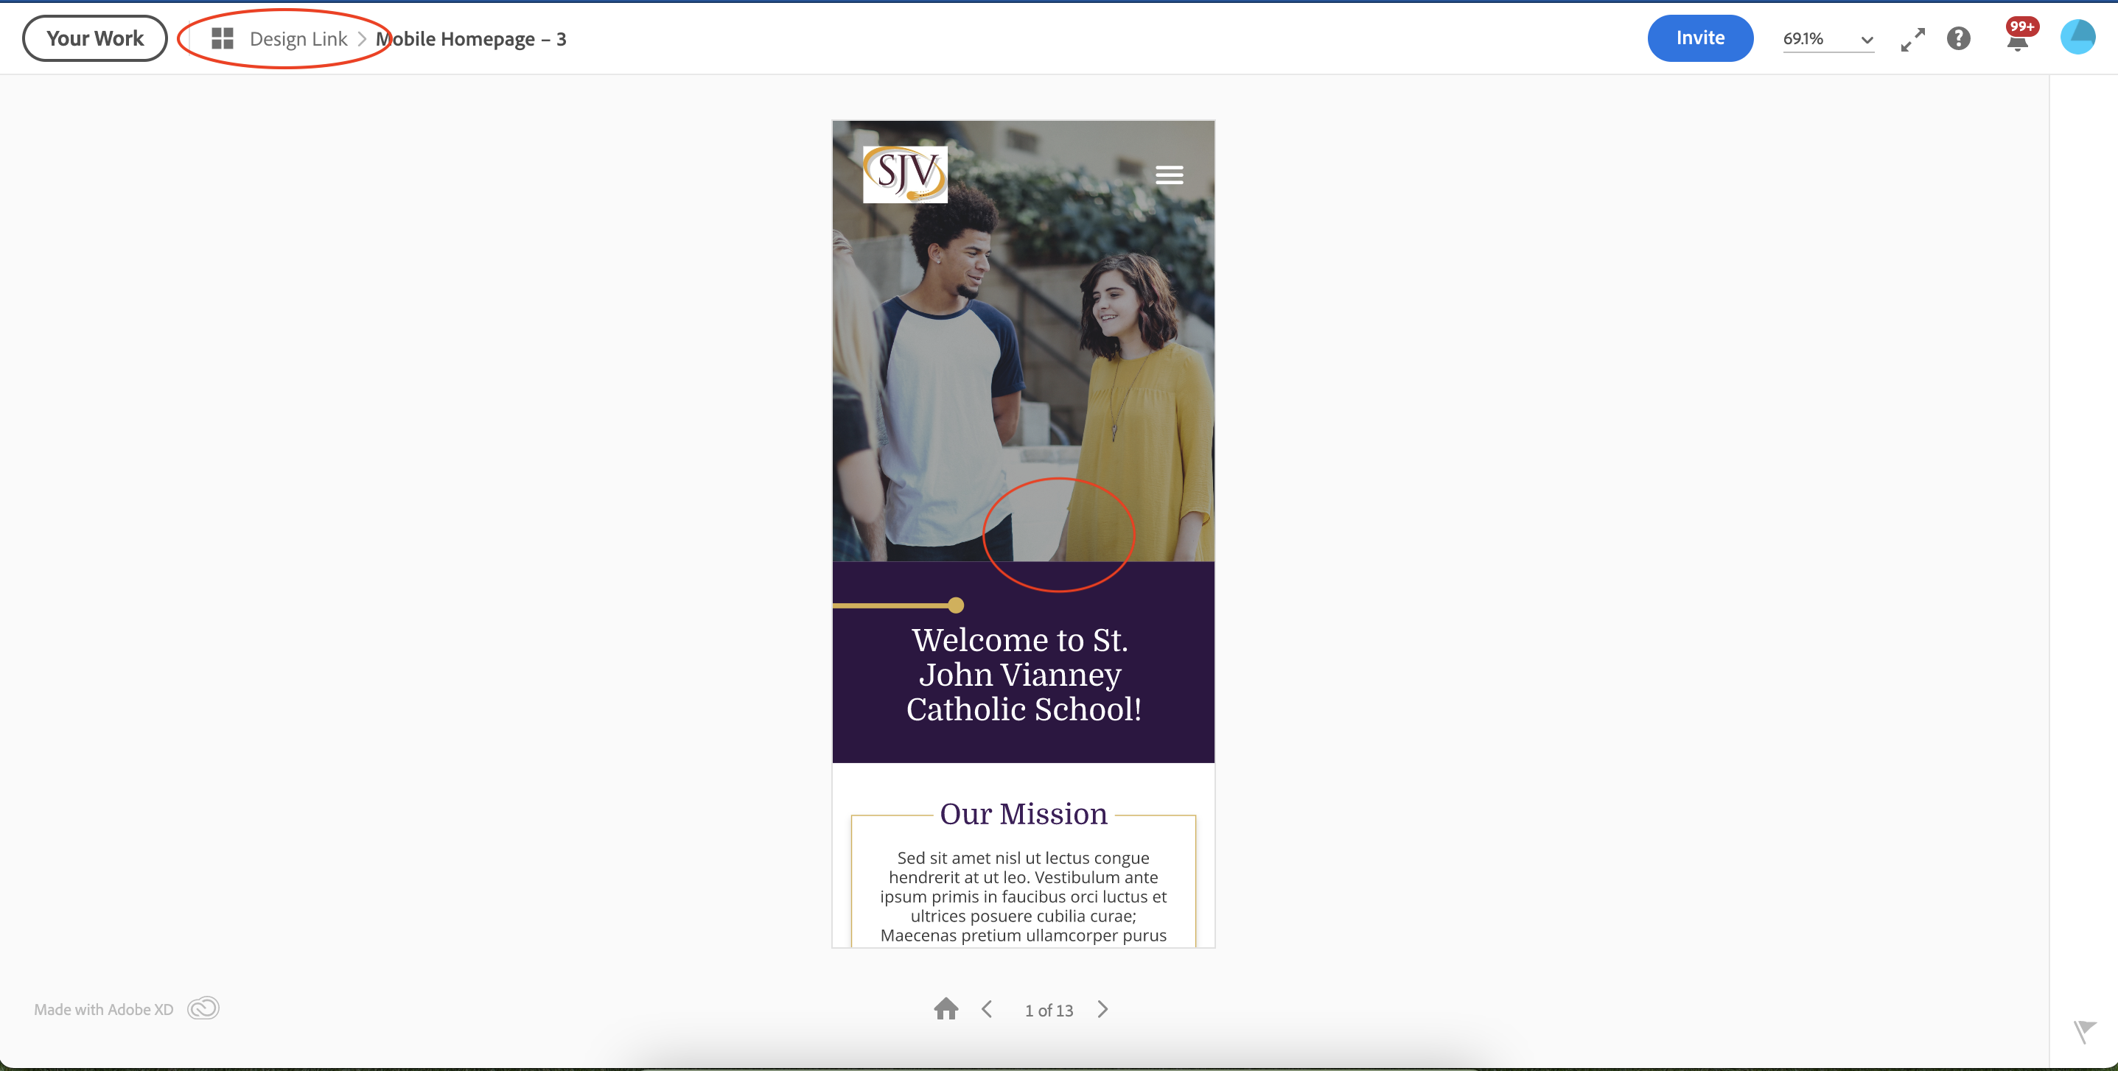
Task: Open notifications bell with 99+ badge
Action: click(2017, 41)
